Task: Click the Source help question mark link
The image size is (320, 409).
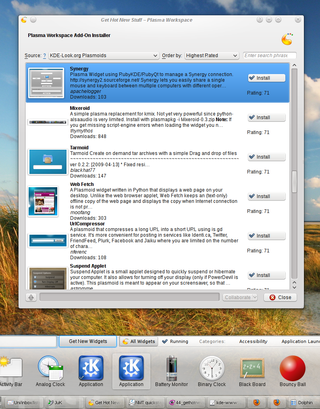Action: [44, 56]
